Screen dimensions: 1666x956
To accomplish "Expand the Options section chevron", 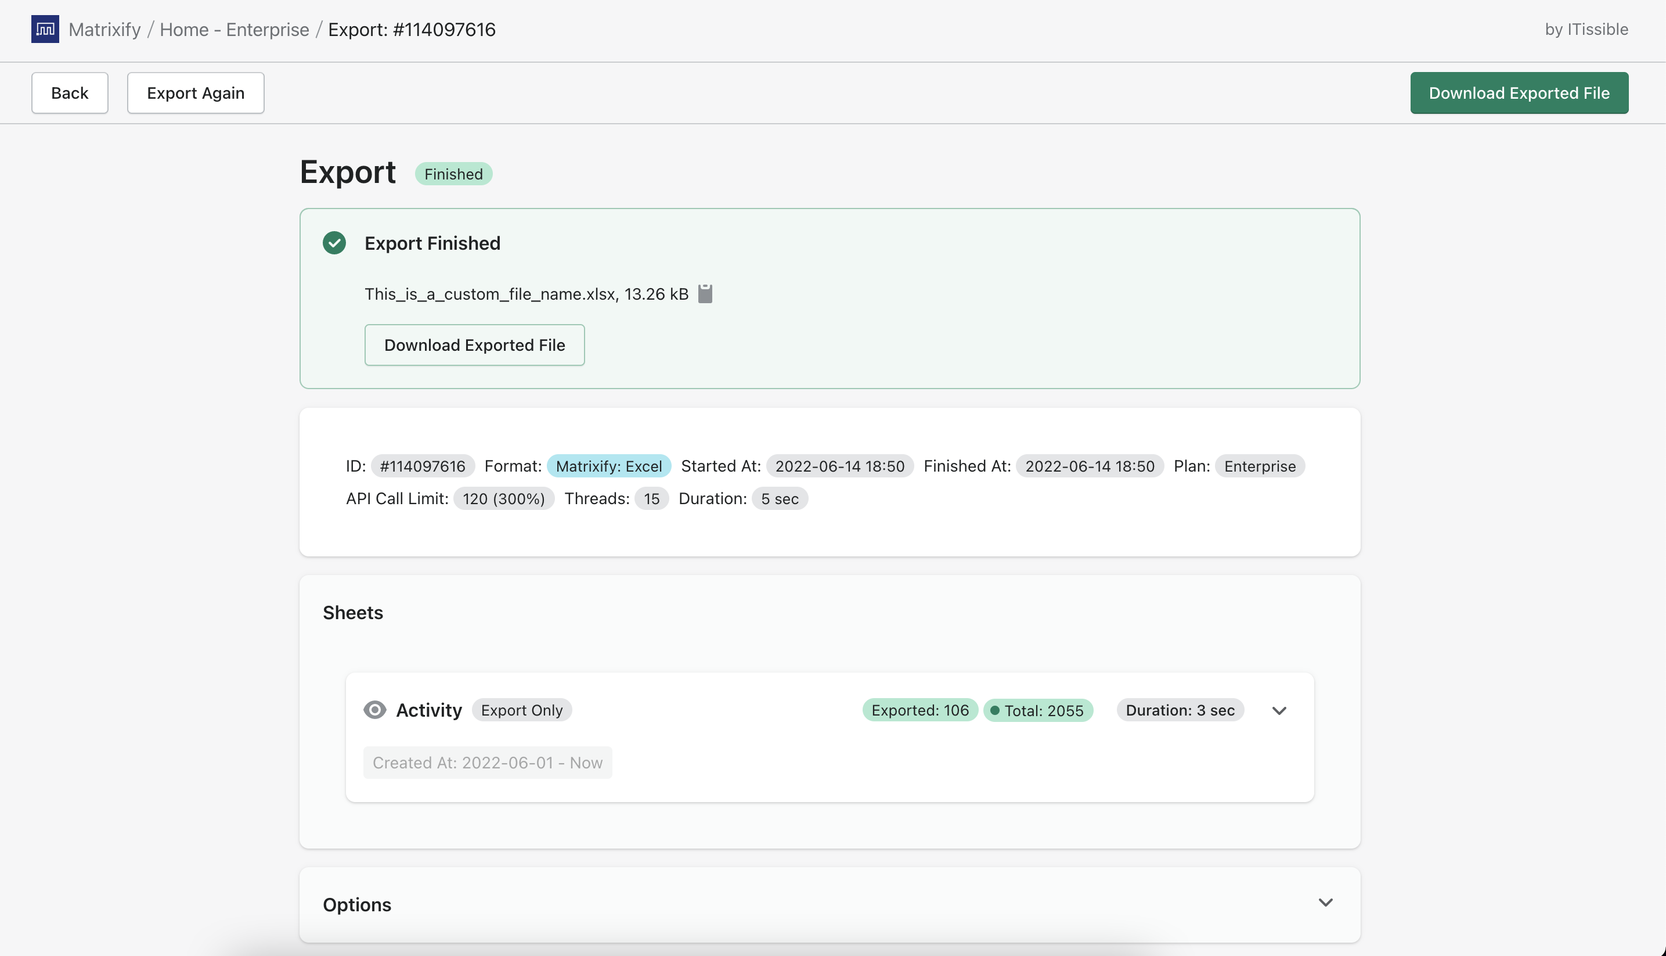I will point(1325,903).
